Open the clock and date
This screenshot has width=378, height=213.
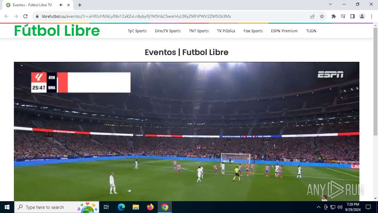[x=353, y=207]
